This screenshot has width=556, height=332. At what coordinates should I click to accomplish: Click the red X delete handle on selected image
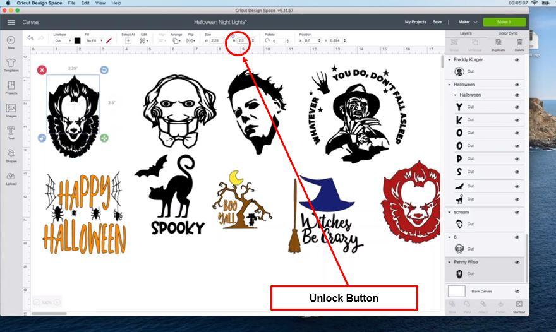(42, 70)
